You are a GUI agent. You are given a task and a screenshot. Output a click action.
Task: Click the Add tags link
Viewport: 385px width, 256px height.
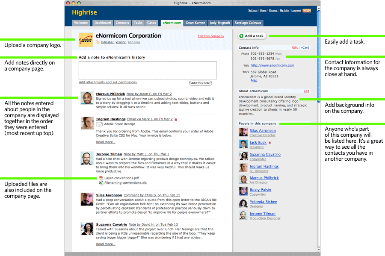(x=134, y=42)
